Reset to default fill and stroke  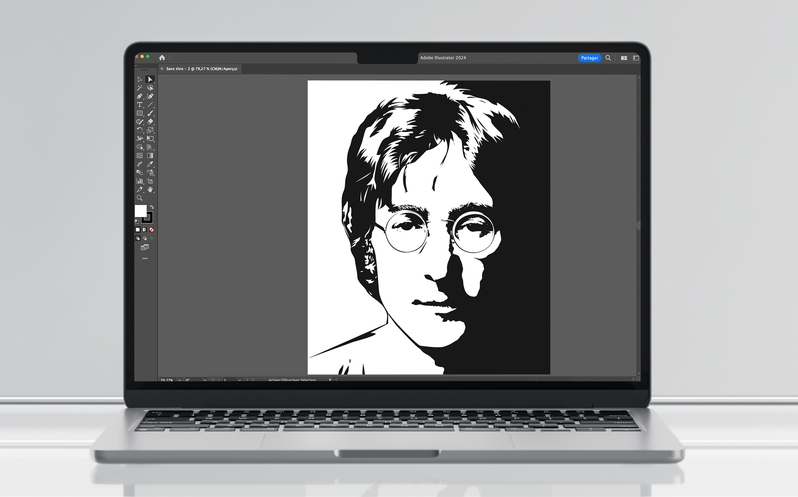tap(137, 221)
